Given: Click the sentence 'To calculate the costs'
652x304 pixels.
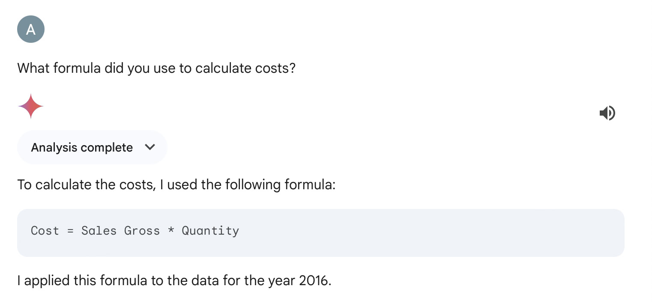Looking at the screenshot, I should pos(86,185).
